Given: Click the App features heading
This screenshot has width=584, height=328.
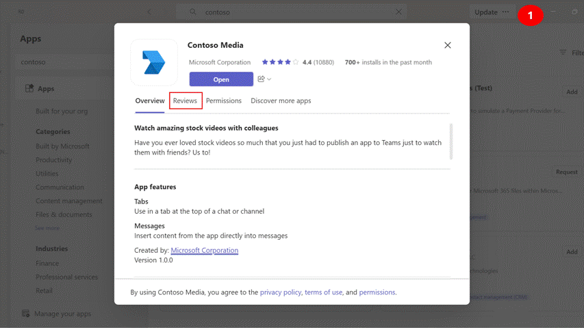Looking at the screenshot, I should pyautogui.click(x=155, y=187).
